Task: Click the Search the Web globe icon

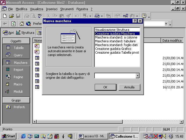Action: tap(28, 24)
